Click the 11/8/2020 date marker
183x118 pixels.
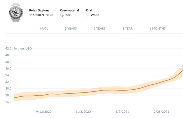tap(83, 112)
